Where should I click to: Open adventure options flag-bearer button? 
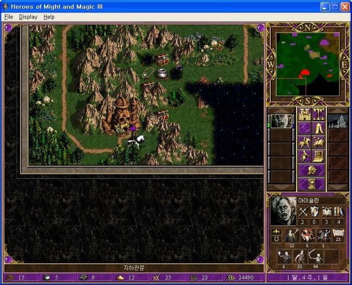click(x=304, y=156)
